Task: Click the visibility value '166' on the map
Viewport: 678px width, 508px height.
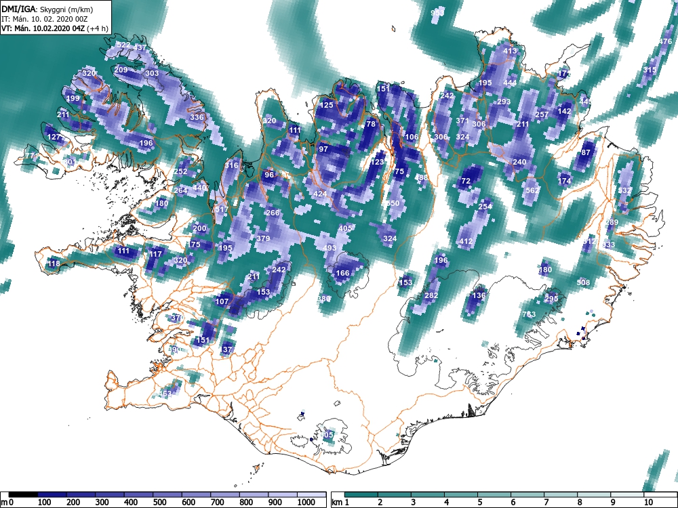Action: 342,273
